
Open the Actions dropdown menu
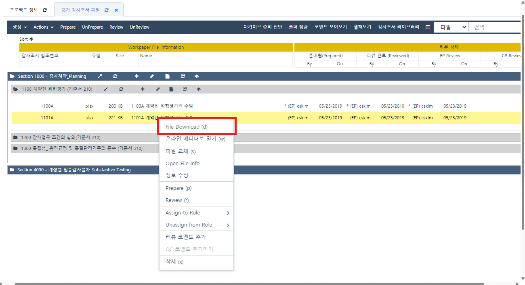tap(43, 27)
